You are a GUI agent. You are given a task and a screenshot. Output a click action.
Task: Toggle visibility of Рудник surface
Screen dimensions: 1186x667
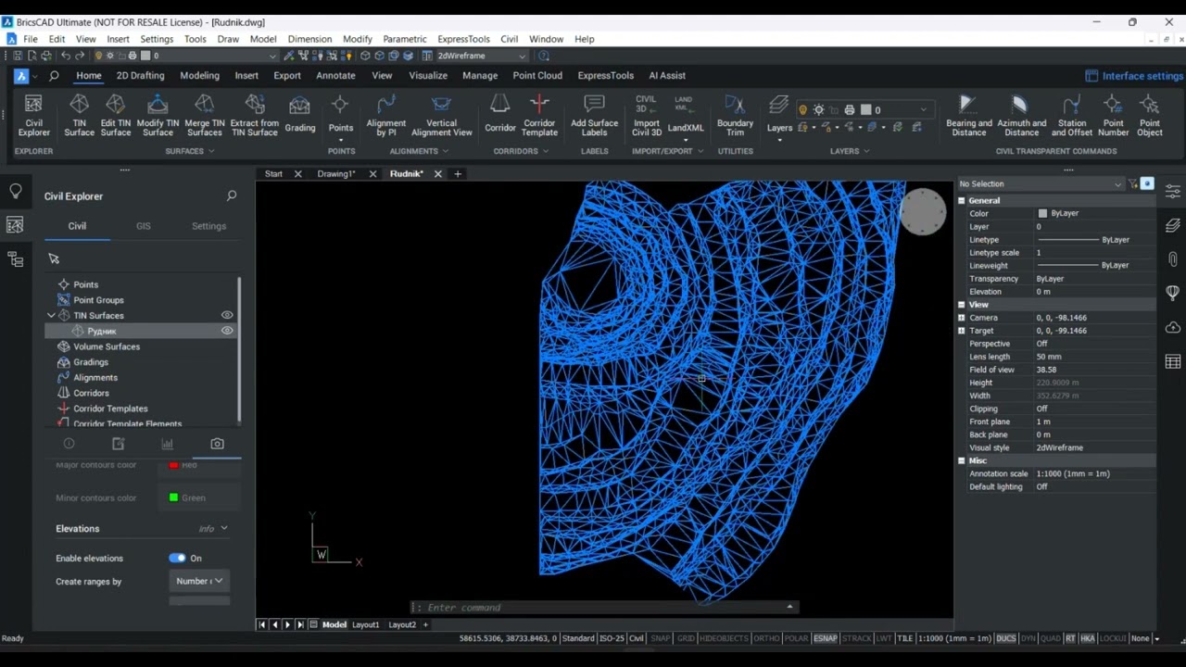click(227, 331)
